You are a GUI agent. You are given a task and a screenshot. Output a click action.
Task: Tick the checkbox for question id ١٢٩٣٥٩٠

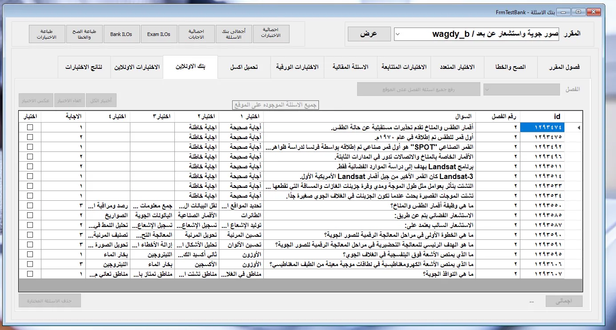pyautogui.click(x=30, y=235)
